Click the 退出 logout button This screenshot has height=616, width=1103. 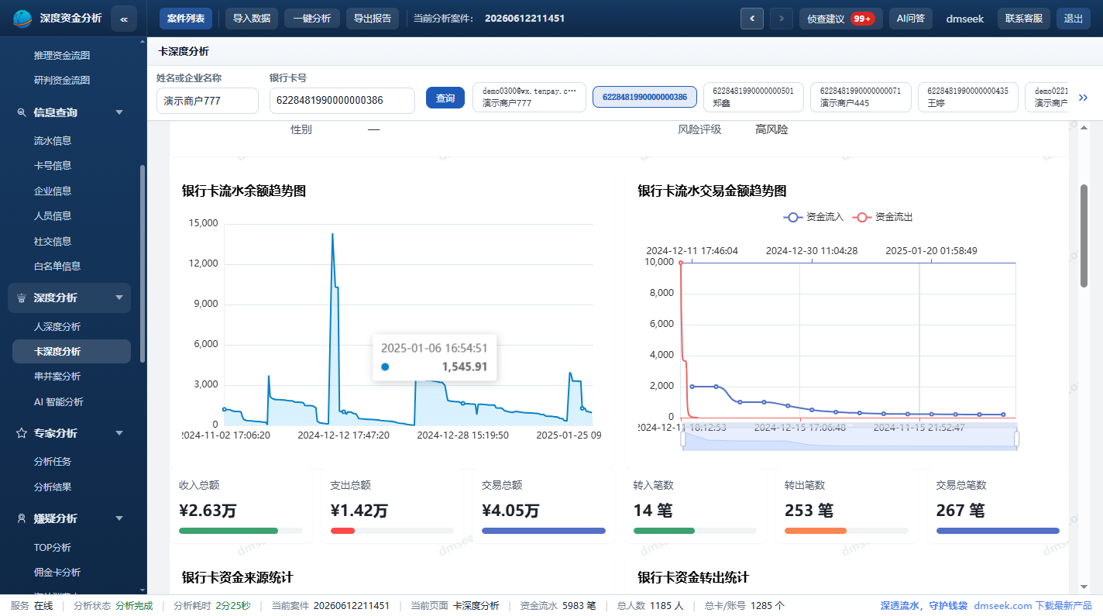(x=1074, y=19)
